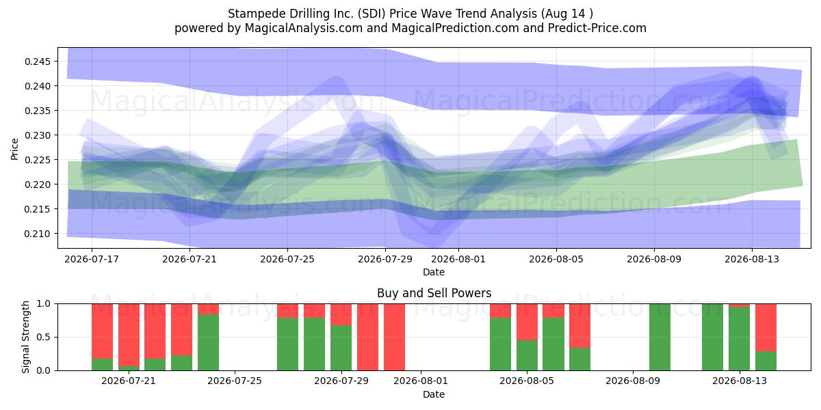
Task: Click the 0.0 signal strength tick label
Action: point(44,370)
